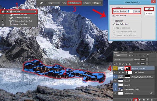Screen dimensions: 157x101
Task: Open the Kind filter dropdown
Action: [x=121, y=56]
